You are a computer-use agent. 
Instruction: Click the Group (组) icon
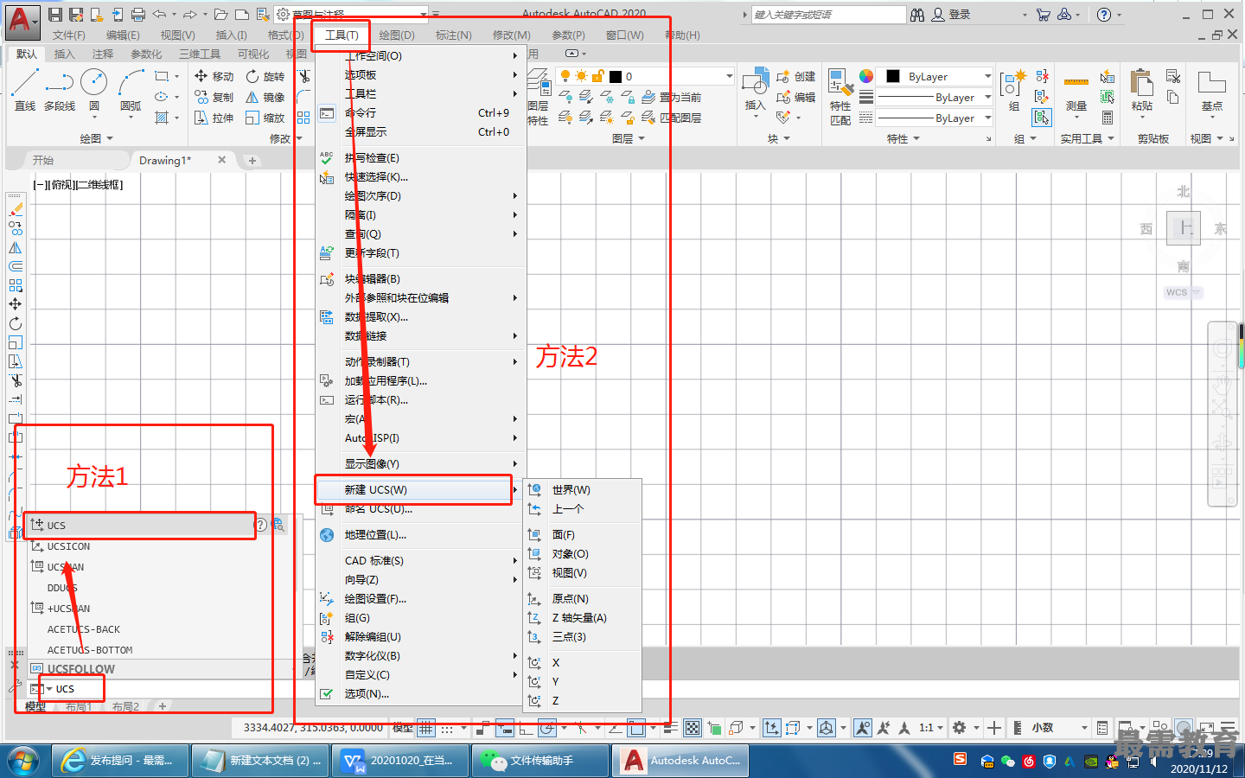[x=1013, y=84]
